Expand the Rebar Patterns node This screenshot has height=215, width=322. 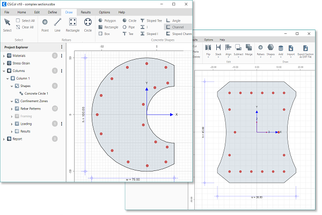click(12, 109)
